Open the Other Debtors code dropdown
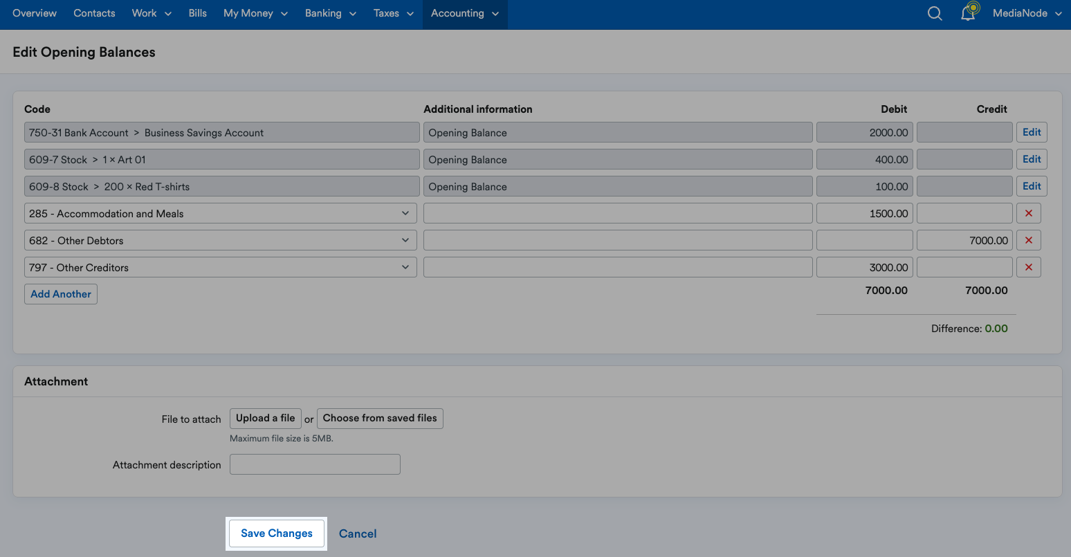1071x557 pixels. point(221,240)
